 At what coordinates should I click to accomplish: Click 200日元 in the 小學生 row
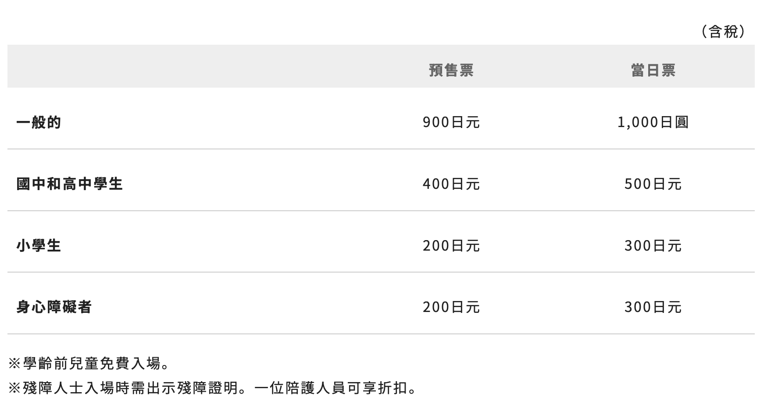(x=451, y=245)
